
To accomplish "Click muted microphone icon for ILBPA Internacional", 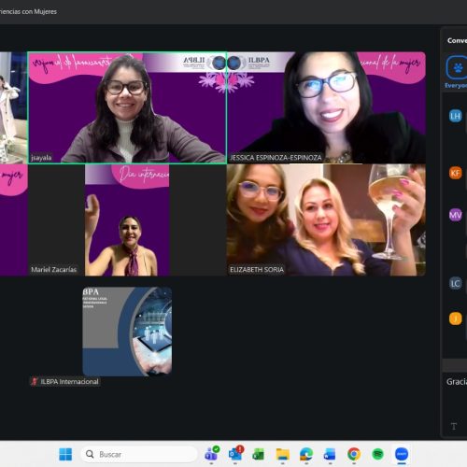I will click(x=35, y=381).
